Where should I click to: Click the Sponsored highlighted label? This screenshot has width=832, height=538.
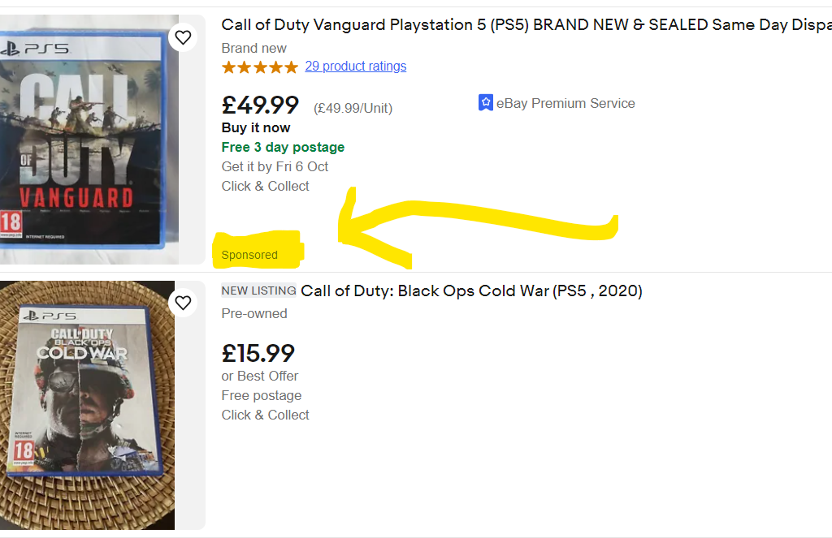[249, 254]
